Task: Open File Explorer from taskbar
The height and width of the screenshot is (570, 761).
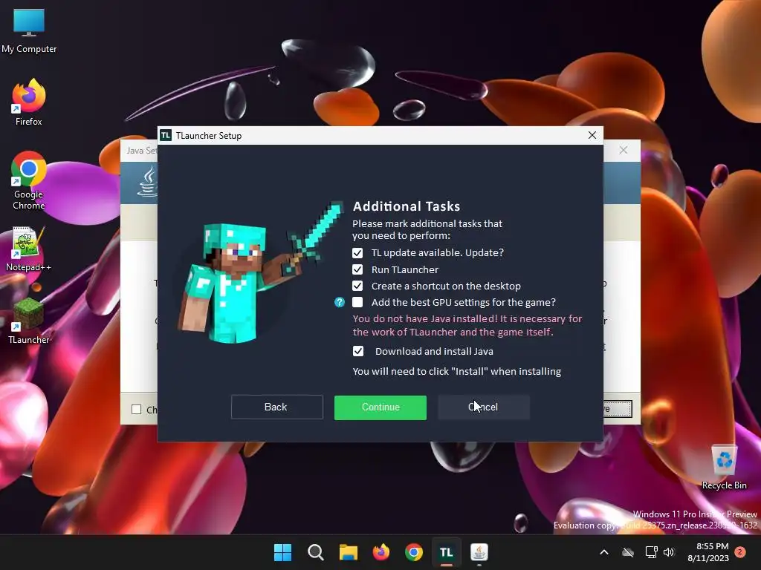Action: (349, 552)
